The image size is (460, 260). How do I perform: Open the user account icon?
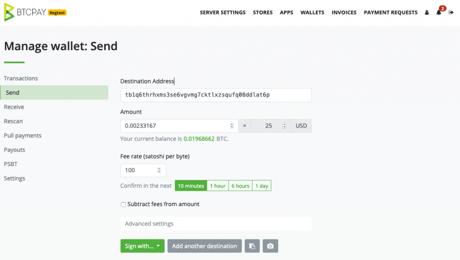click(x=427, y=12)
